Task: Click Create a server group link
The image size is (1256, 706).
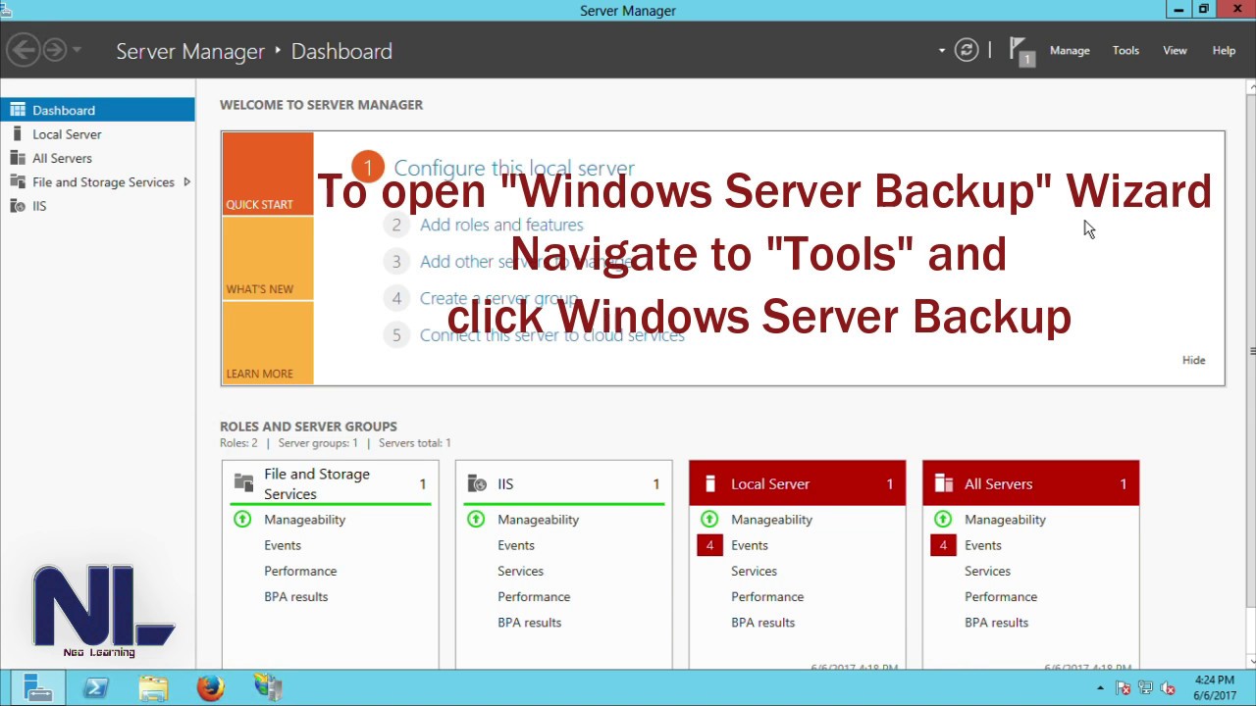Action: (499, 298)
